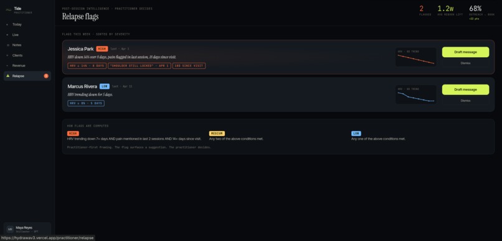Click the "1.2w" average rebook lift stat
This screenshot has width=502, height=241.
point(446,9)
